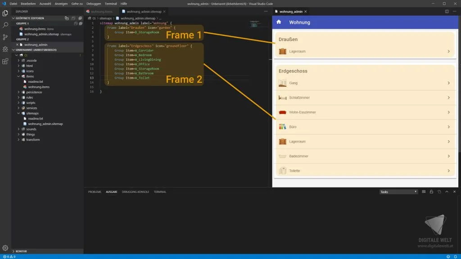The width and height of the screenshot is (461, 259).
Task: Open Lagerraum under Draußen in preview
Action: [x=365, y=51]
